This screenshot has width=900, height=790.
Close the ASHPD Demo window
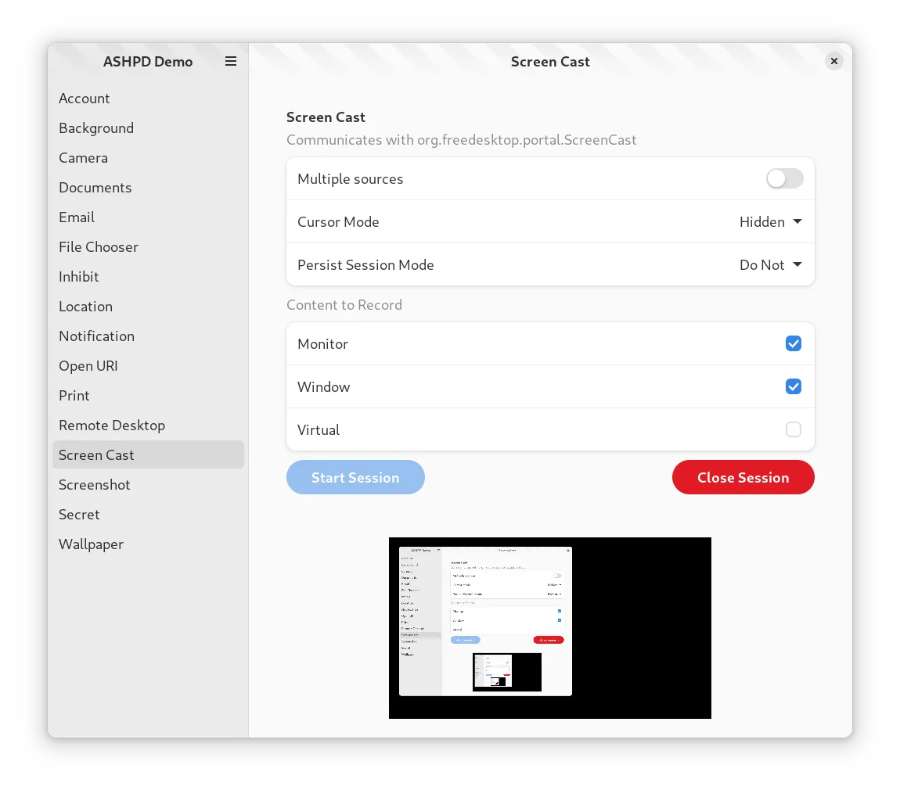834,61
